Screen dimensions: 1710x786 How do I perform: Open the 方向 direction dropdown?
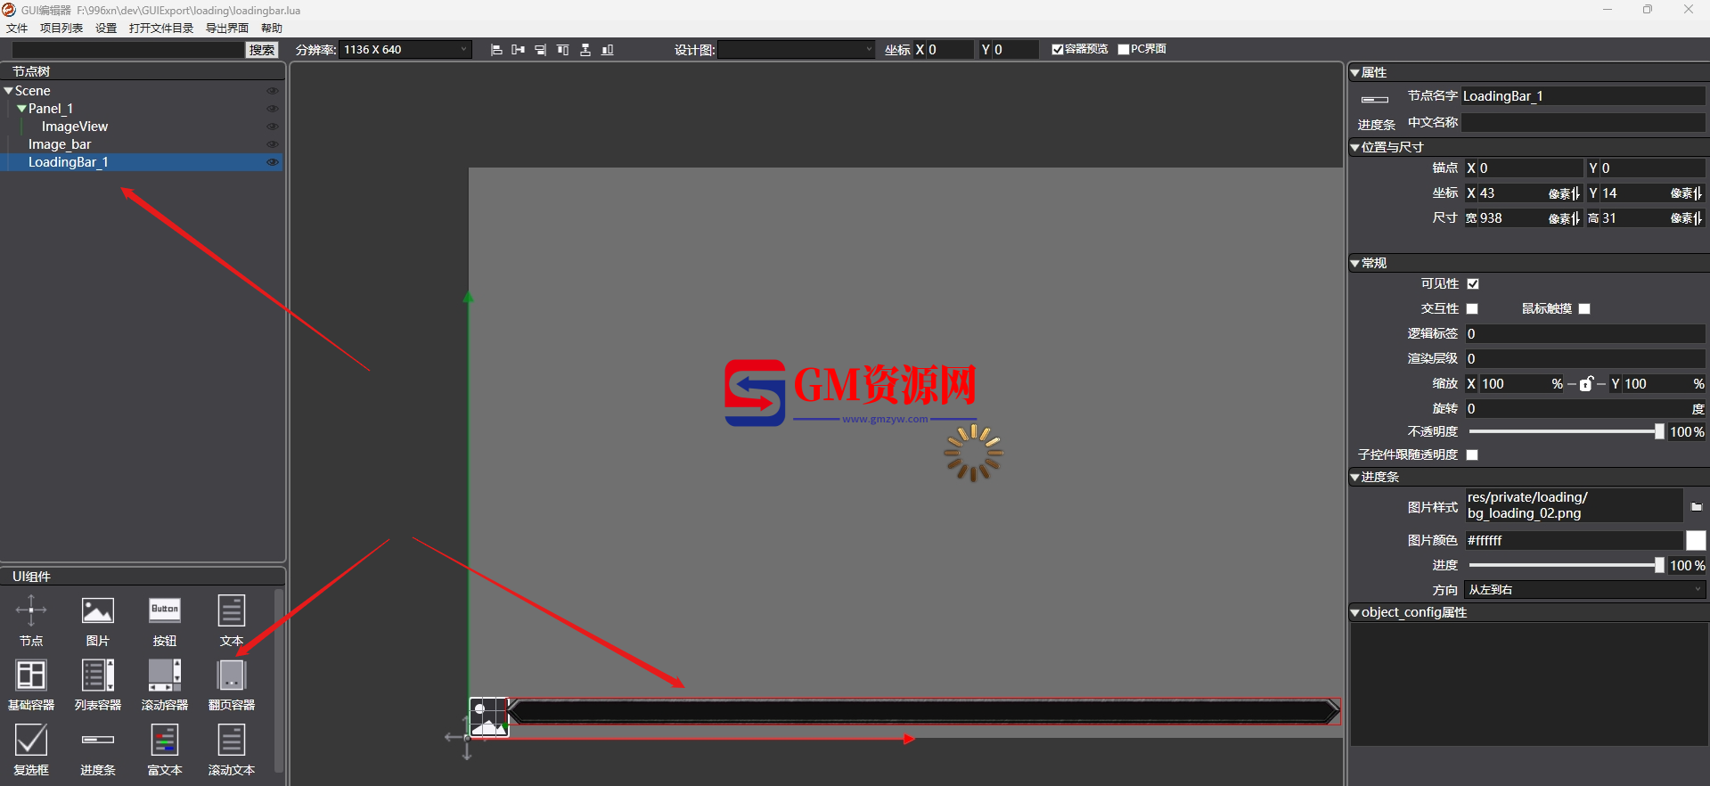point(1584,590)
